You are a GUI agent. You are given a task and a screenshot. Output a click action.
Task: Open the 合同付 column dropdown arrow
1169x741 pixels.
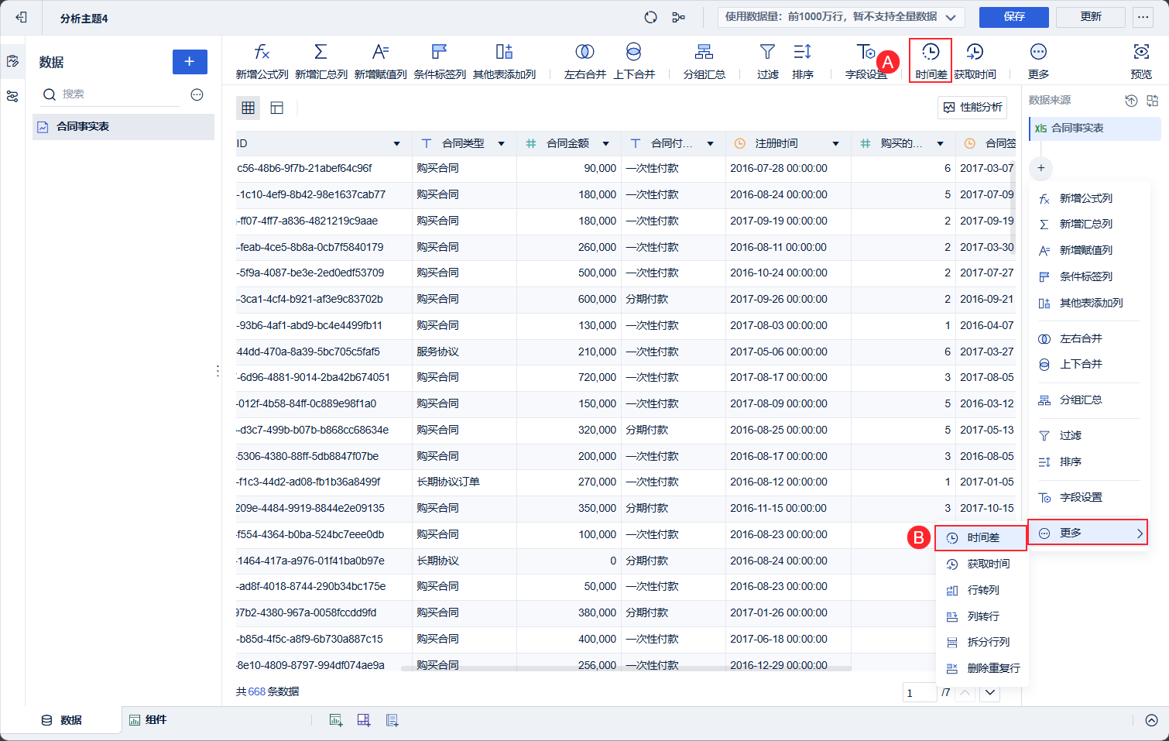711,144
